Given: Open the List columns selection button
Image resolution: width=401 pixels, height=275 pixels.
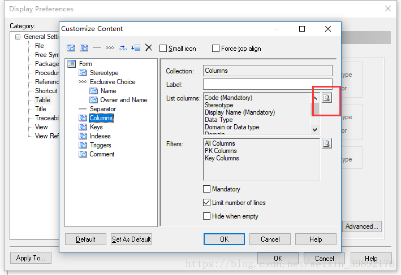Looking at the screenshot, I should click(327, 98).
